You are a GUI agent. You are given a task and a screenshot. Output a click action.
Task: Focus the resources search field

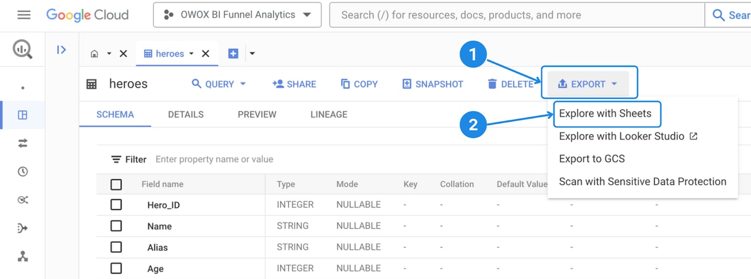517,15
